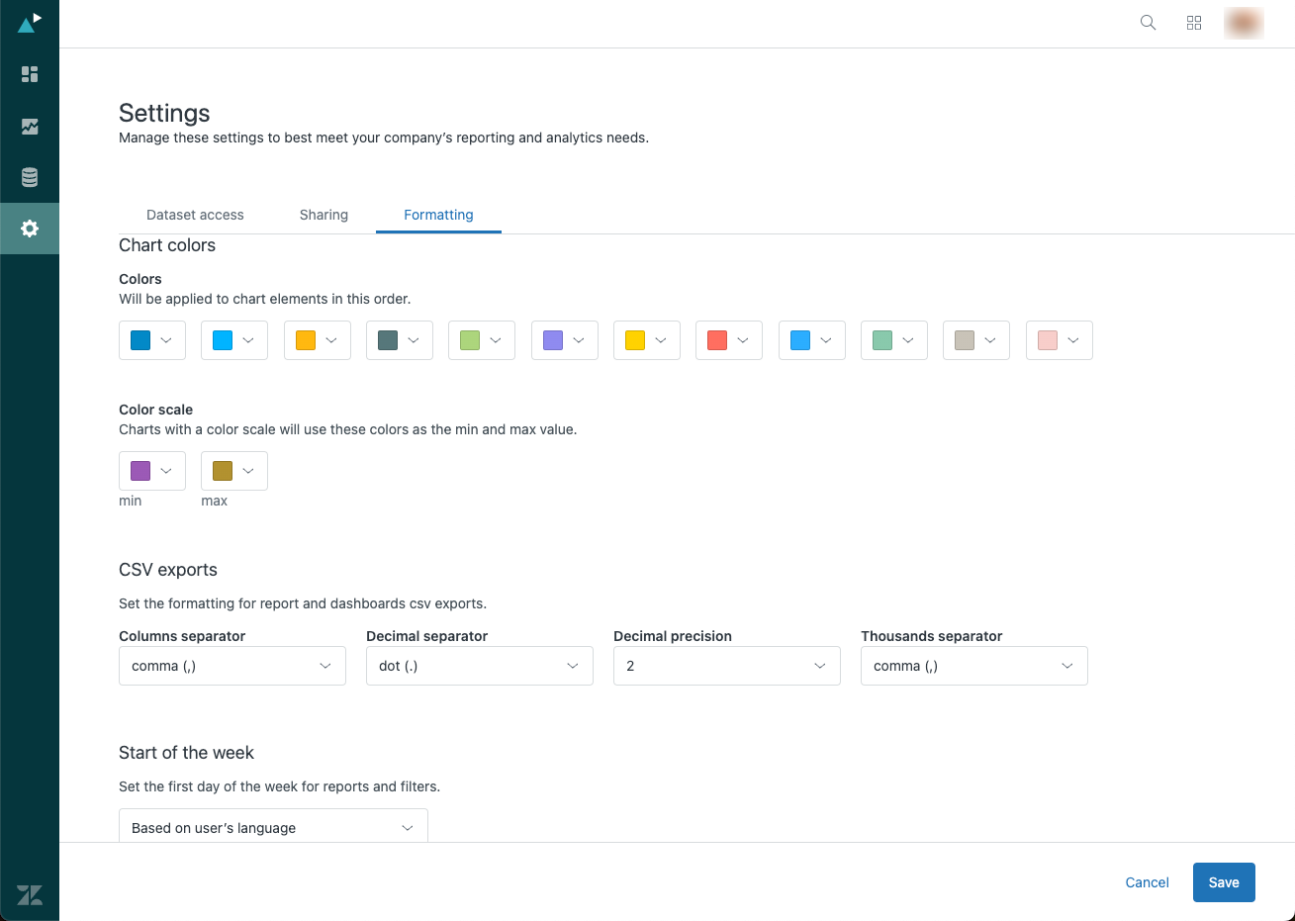Open the dark teal-gray chart color dropdown
The height and width of the screenshot is (921, 1295).
pyautogui.click(x=400, y=340)
